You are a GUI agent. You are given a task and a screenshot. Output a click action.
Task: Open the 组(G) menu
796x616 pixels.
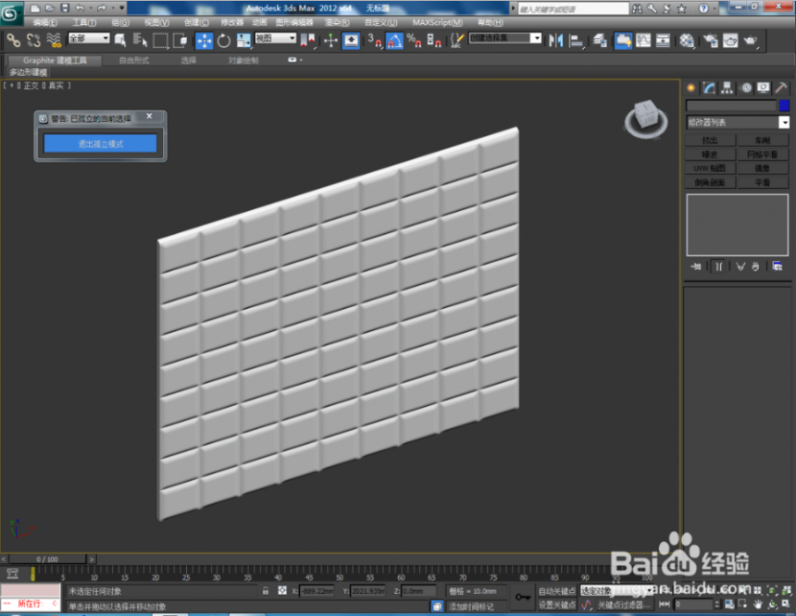[120, 22]
